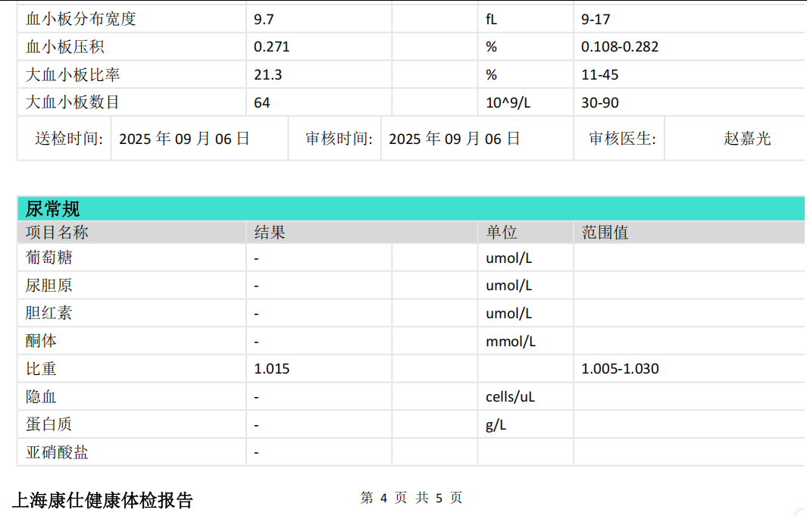Click the 血小板压积 value 0.271
The width and height of the screenshot is (807, 516).
tap(272, 47)
